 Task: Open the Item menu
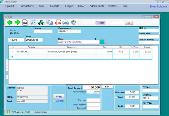[41, 6]
